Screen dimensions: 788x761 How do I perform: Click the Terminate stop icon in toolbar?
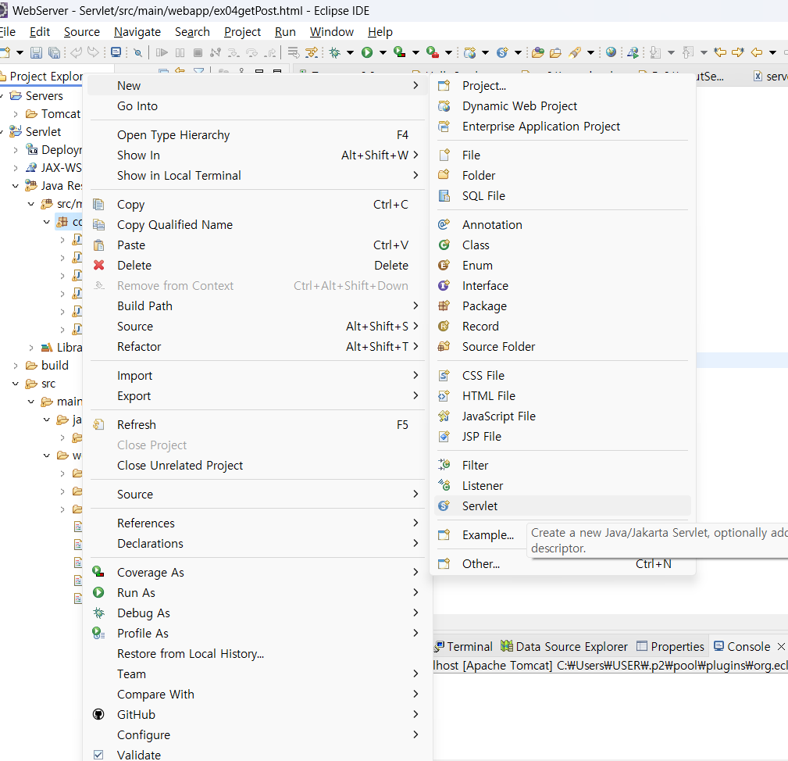(198, 52)
